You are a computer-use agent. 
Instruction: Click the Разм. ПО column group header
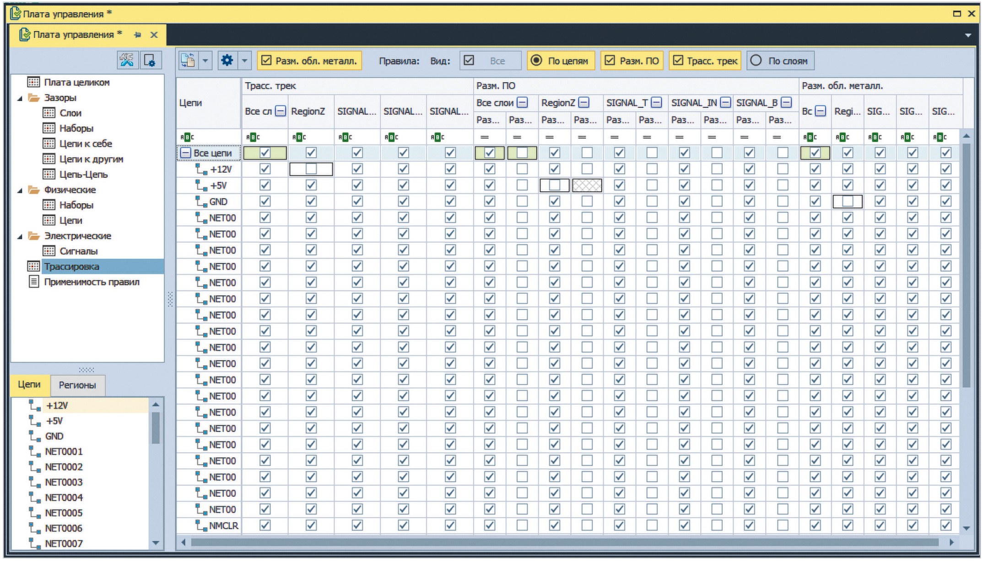pyautogui.click(x=635, y=85)
